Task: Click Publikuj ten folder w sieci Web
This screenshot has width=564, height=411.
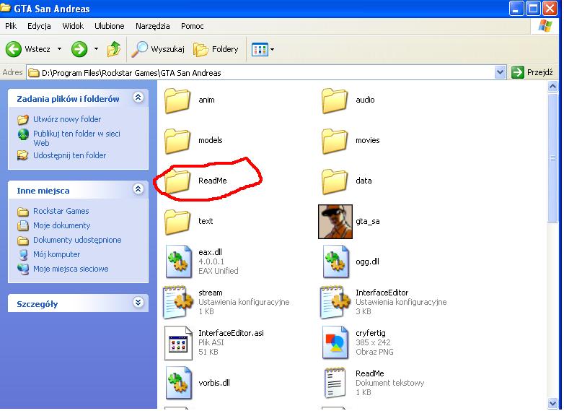Action: point(76,138)
